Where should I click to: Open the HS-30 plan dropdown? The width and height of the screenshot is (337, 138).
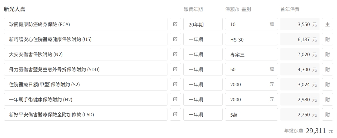tap(251, 39)
